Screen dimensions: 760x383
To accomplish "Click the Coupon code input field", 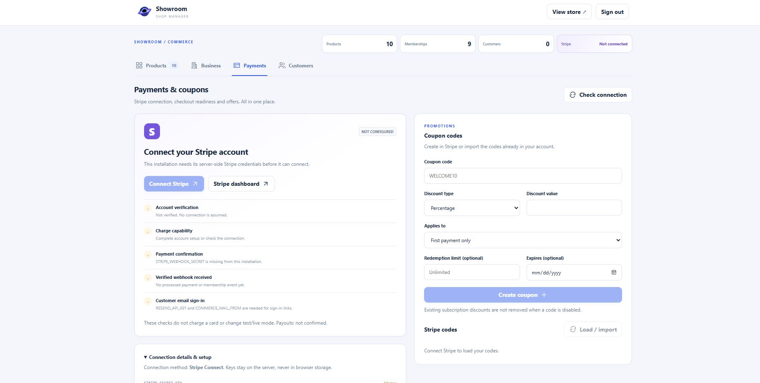I will point(523,176).
